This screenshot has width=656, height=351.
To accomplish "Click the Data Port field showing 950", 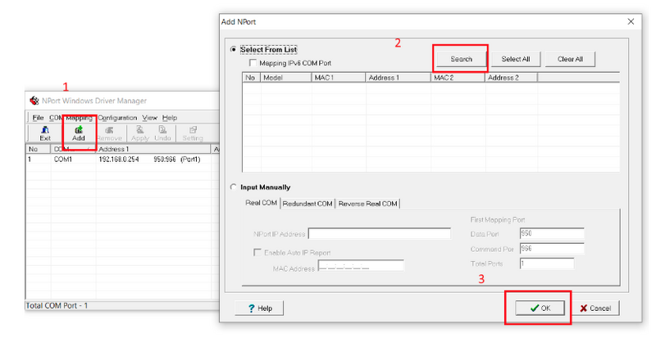I will [552, 233].
